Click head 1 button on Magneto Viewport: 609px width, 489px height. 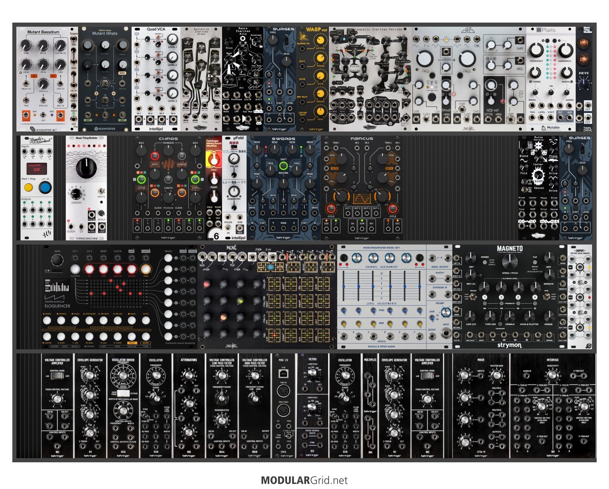(485, 297)
